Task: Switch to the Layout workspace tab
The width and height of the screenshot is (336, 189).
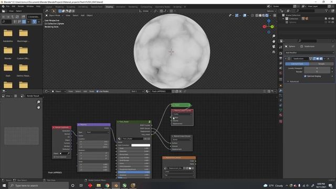Action: pos(49,7)
